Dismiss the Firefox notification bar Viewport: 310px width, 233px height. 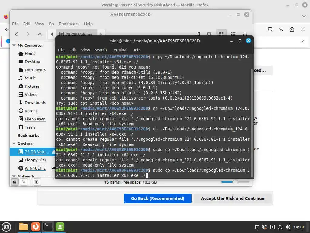303,41
